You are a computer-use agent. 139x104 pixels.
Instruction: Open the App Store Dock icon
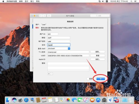[x=98, y=100]
